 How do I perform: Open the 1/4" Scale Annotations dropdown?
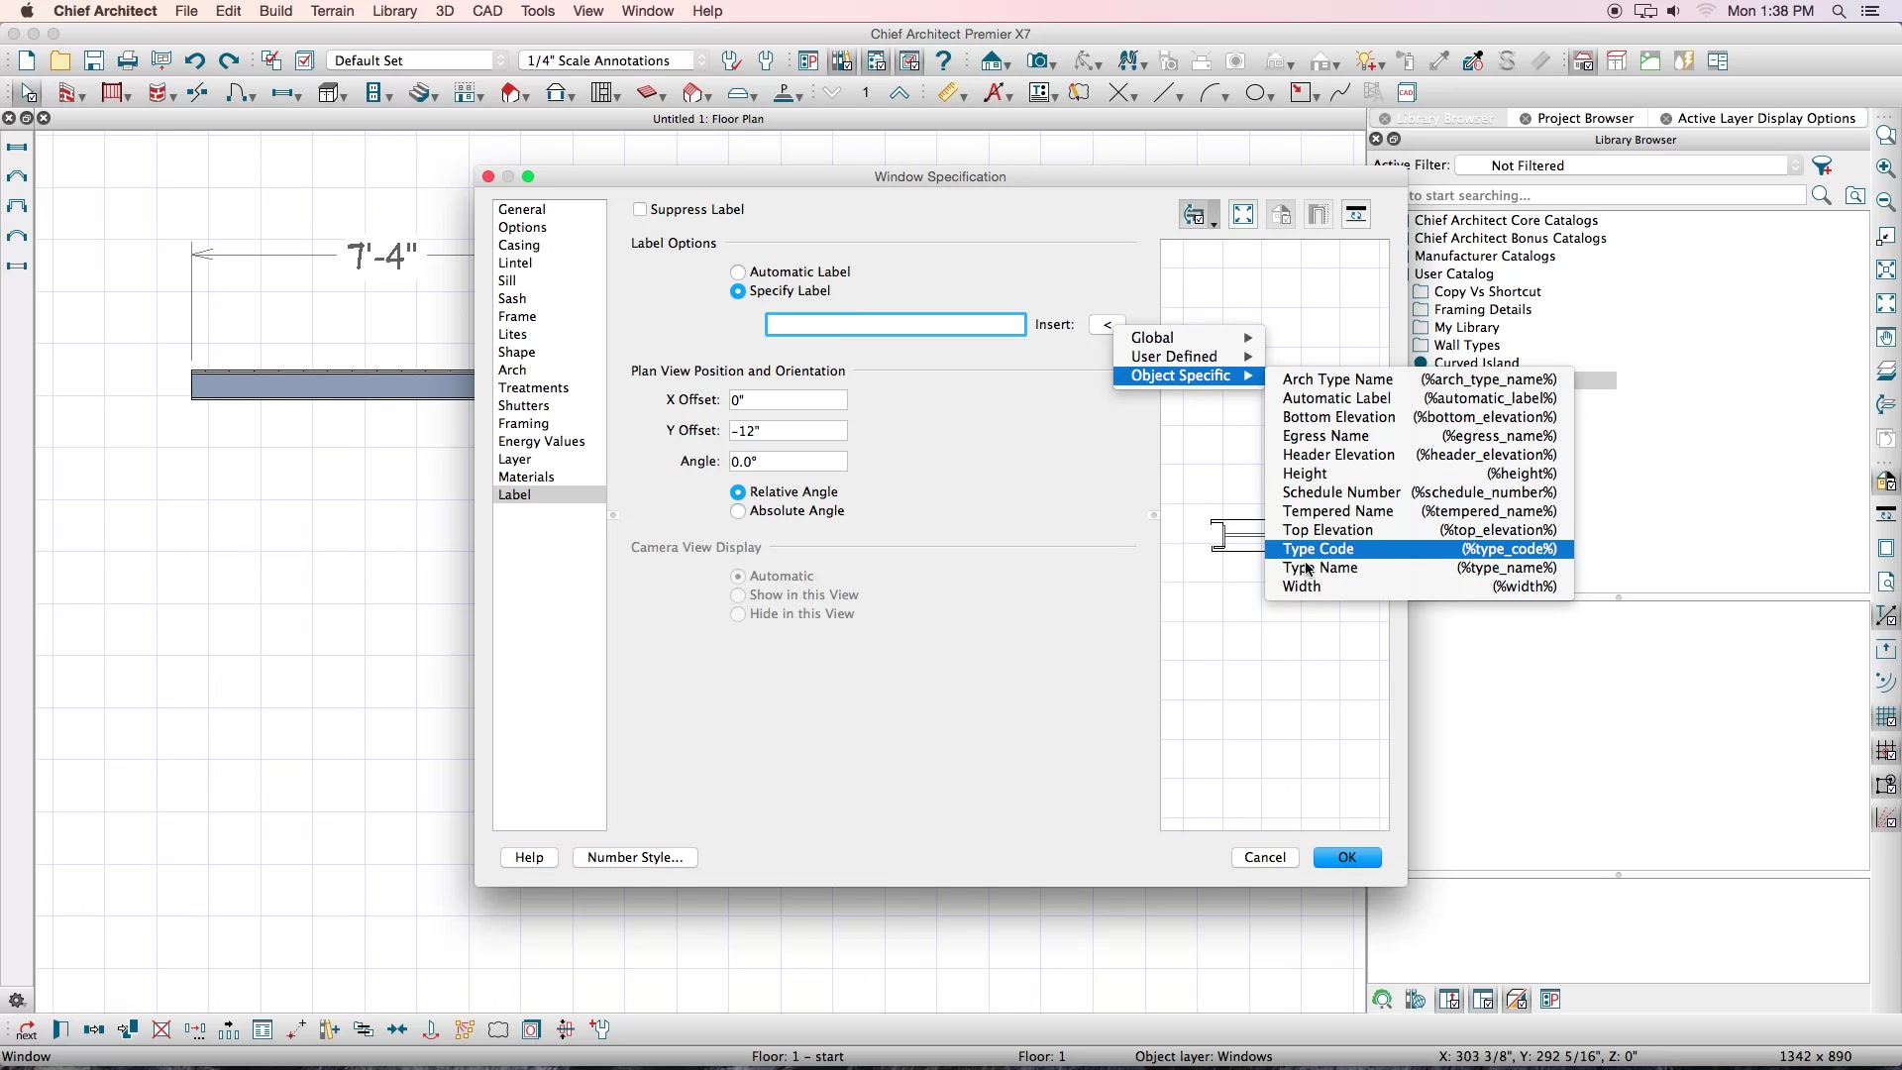point(614,60)
